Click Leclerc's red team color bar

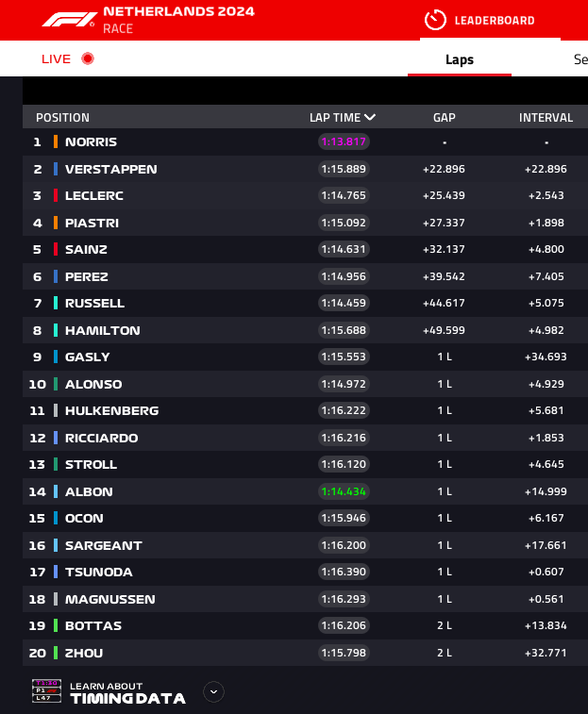[x=56, y=195]
